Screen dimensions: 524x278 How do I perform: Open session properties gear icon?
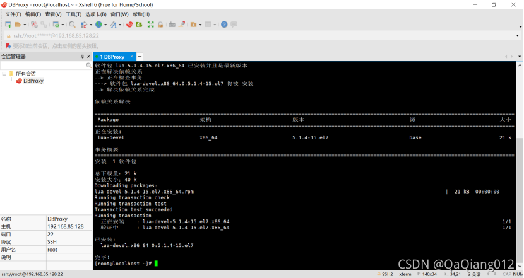56,25
